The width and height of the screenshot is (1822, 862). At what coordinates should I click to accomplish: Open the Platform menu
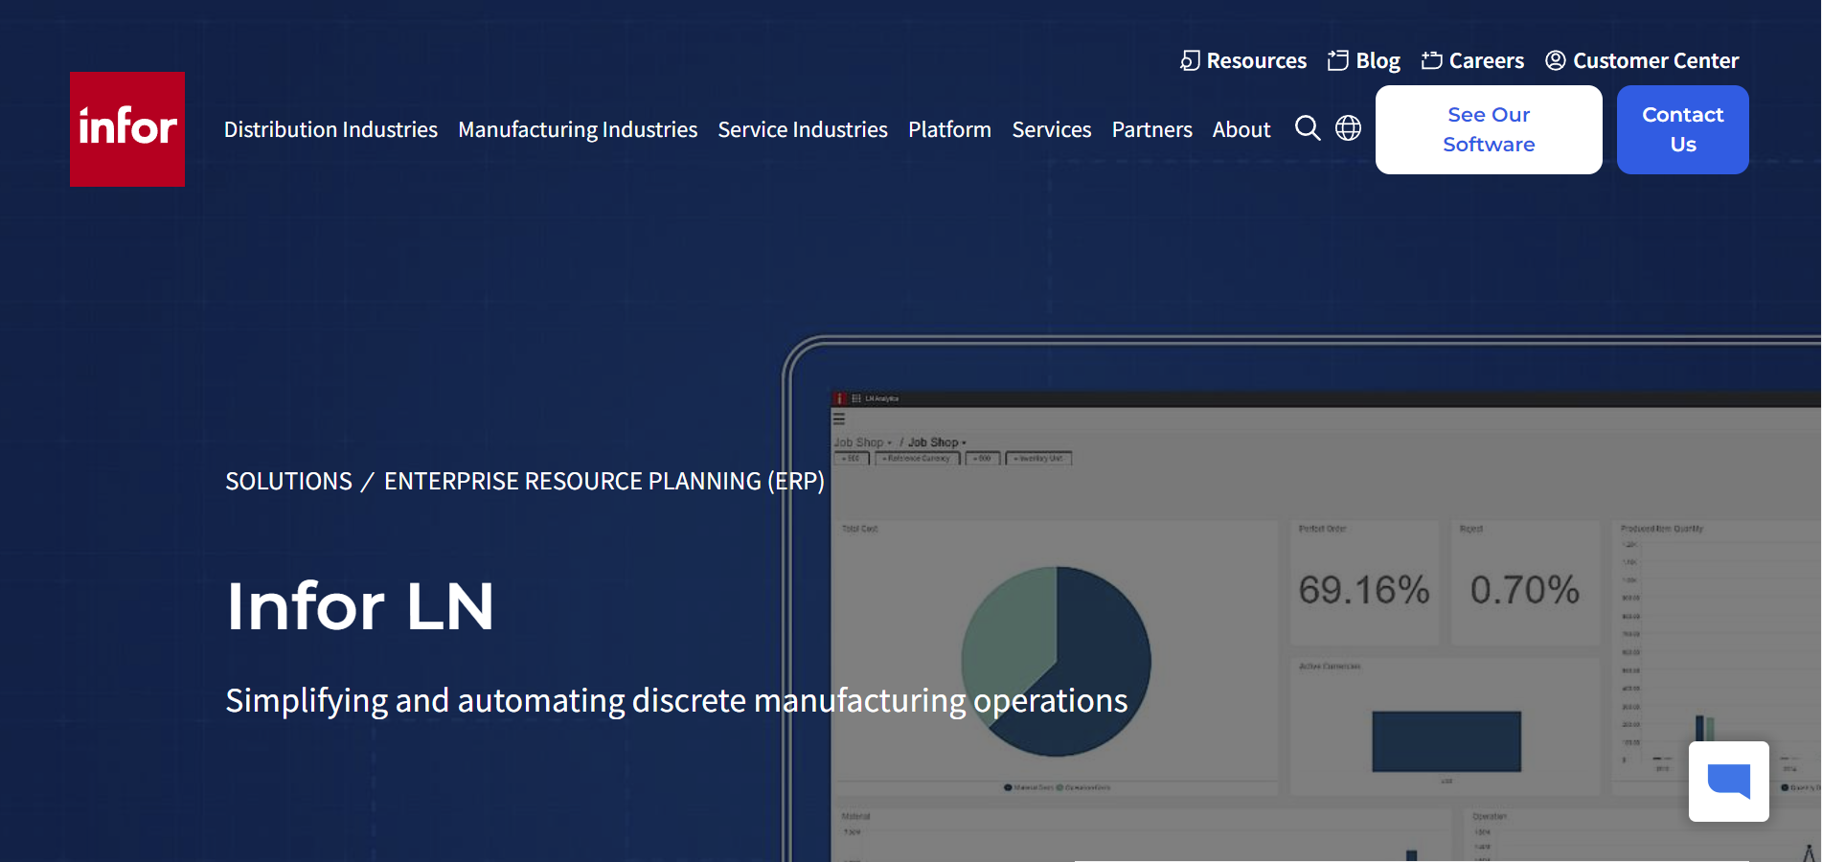click(949, 129)
